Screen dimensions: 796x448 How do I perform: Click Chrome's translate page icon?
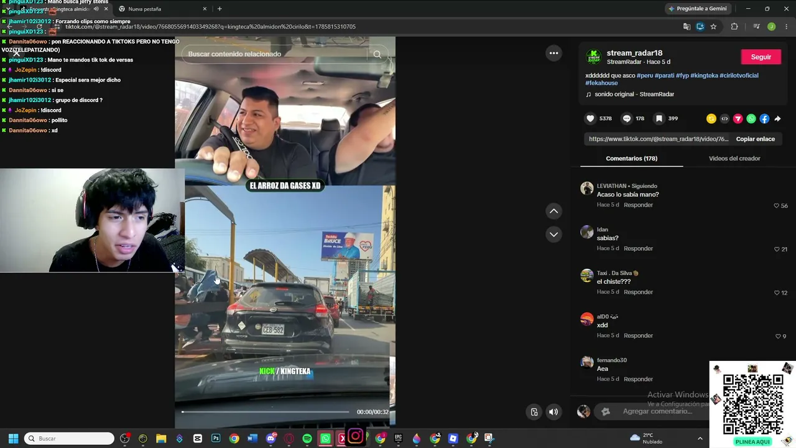point(687,27)
